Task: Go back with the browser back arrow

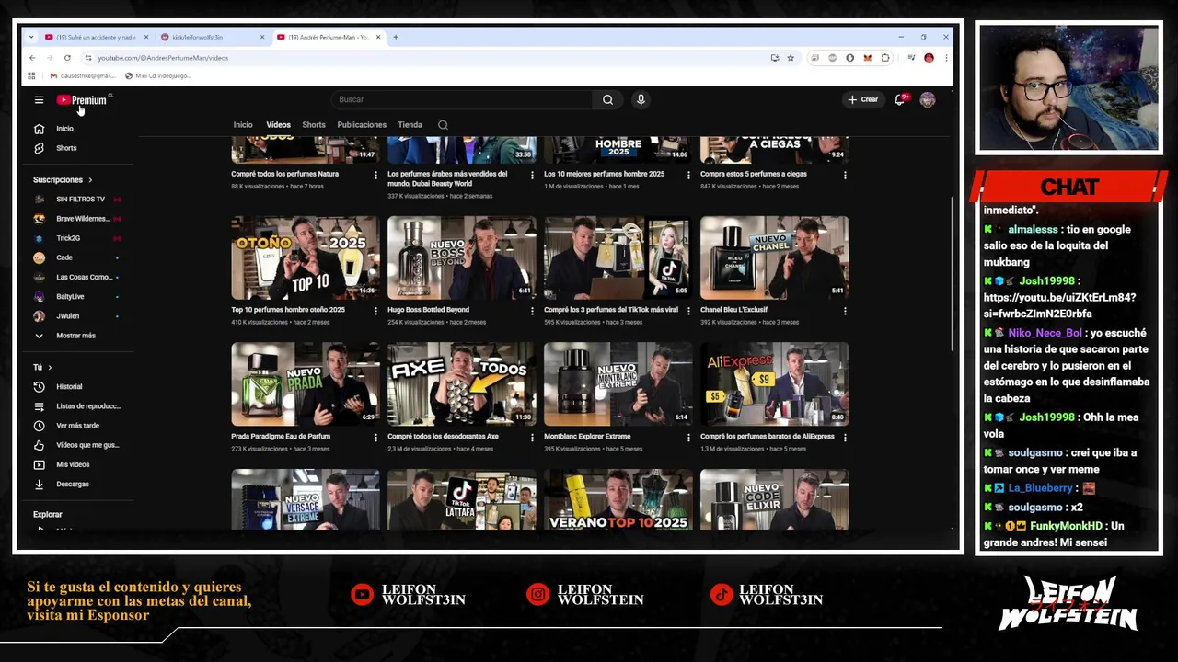Action: point(32,57)
